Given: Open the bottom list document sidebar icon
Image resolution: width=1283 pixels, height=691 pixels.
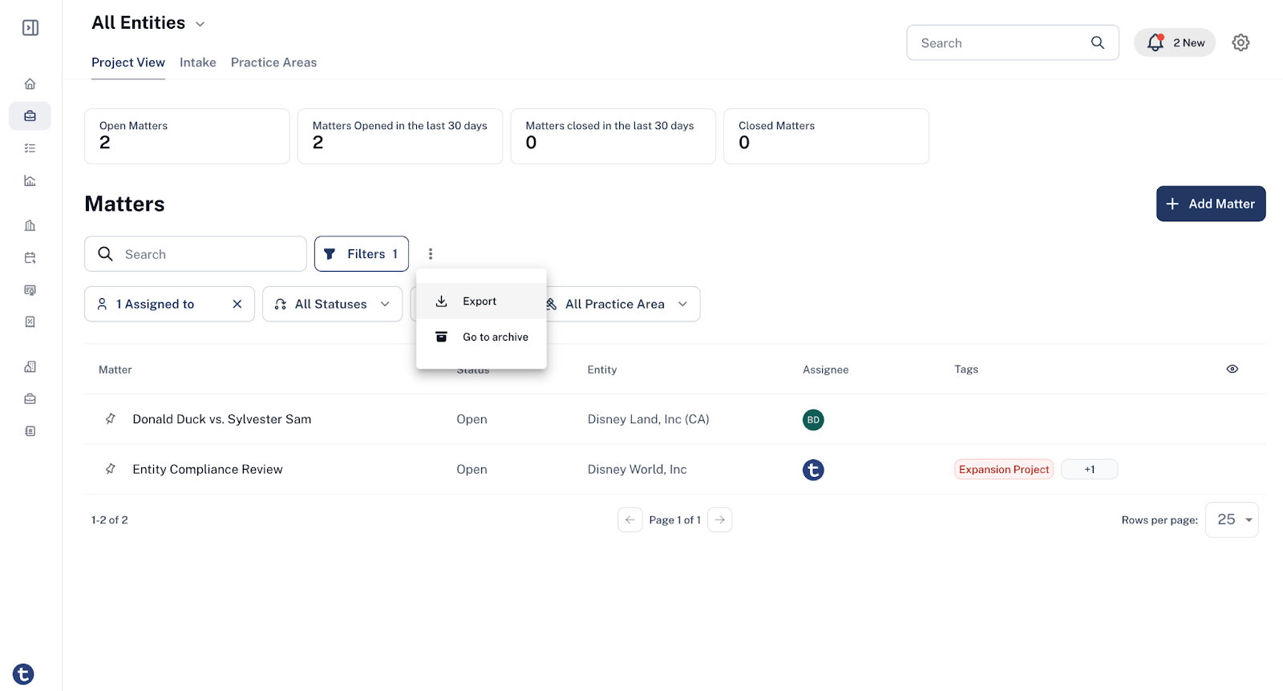Looking at the screenshot, I should 30,431.
